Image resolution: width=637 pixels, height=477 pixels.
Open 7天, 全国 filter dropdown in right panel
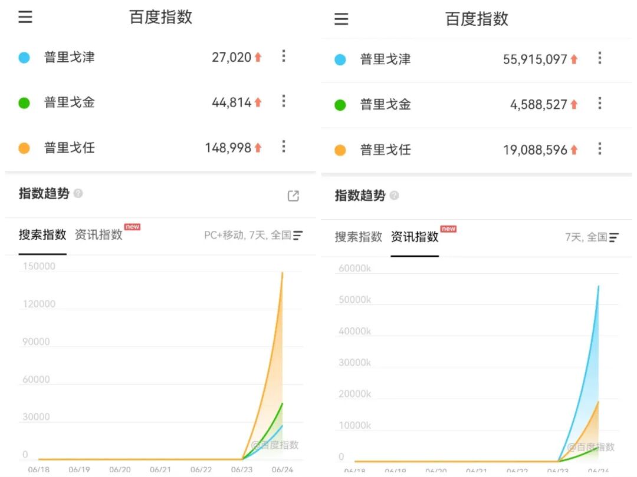pyautogui.click(x=592, y=237)
